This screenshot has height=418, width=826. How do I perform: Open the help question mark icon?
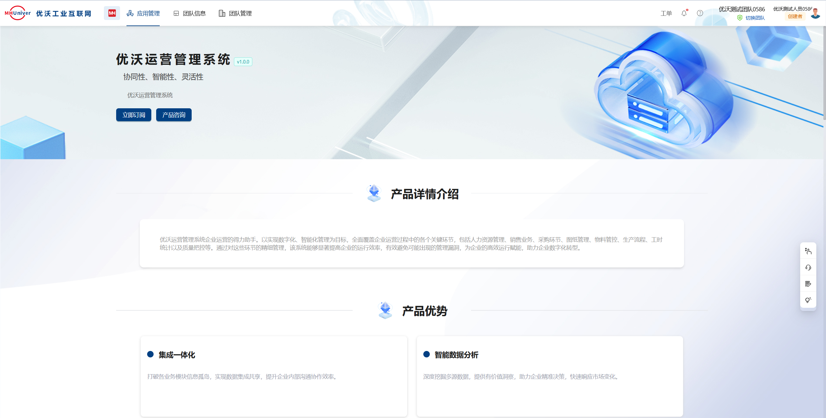[700, 13]
